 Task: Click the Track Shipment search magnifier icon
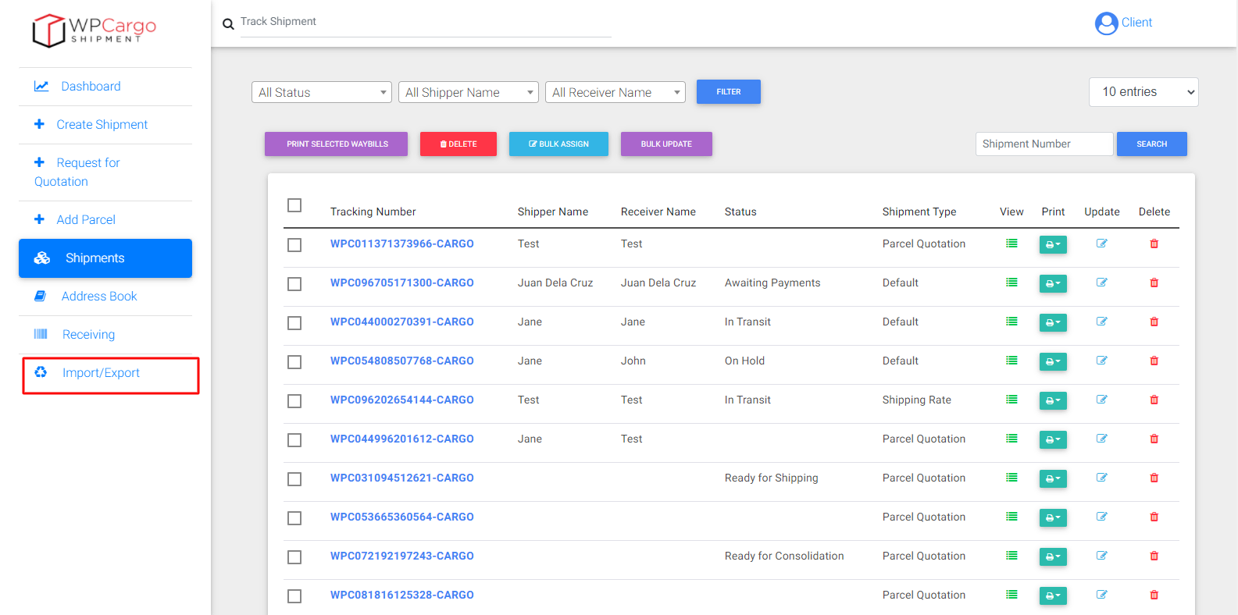point(228,24)
